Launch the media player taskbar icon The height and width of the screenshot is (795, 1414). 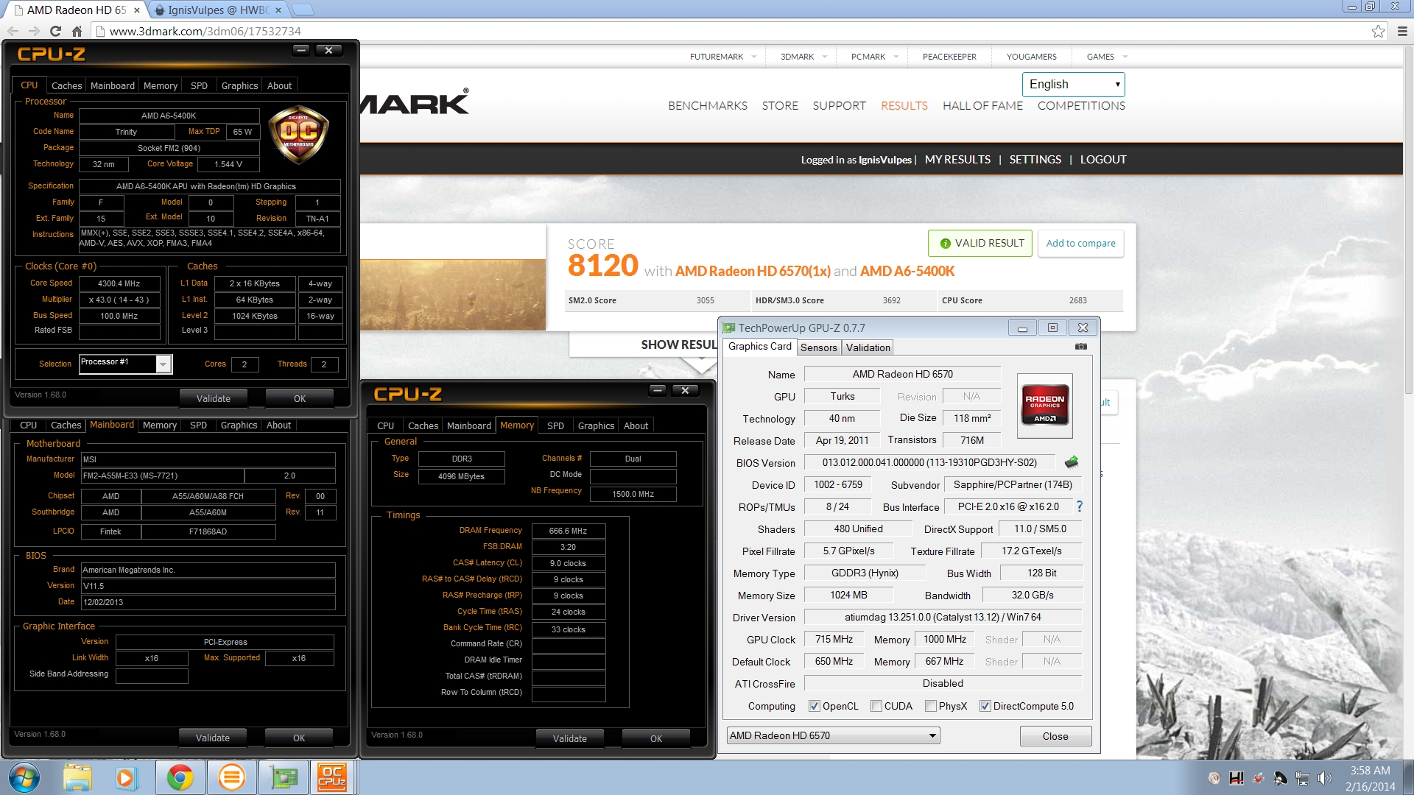[x=126, y=777]
